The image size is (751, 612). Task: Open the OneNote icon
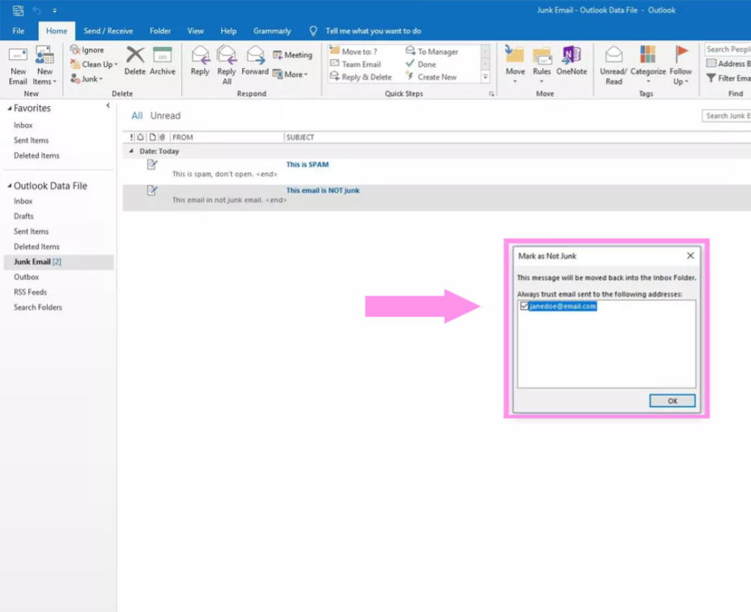[571, 56]
